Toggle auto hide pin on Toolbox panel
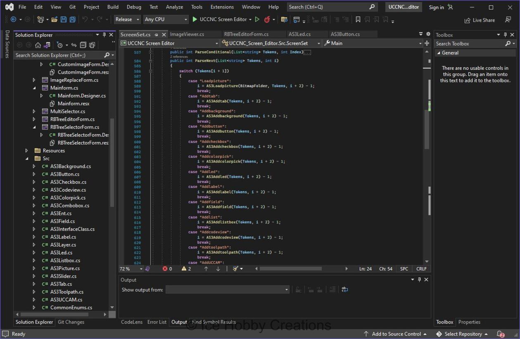Image resolution: width=520 pixels, height=339 pixels. 505,35
